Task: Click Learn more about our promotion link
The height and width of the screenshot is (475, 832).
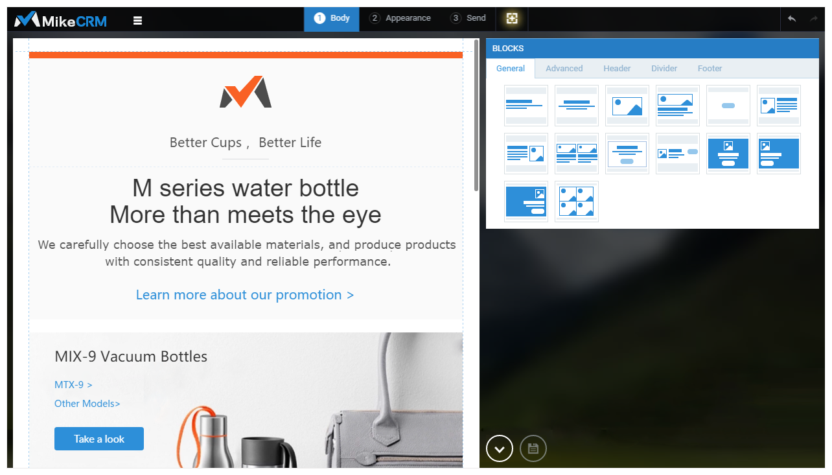Action: coord(245,295)
